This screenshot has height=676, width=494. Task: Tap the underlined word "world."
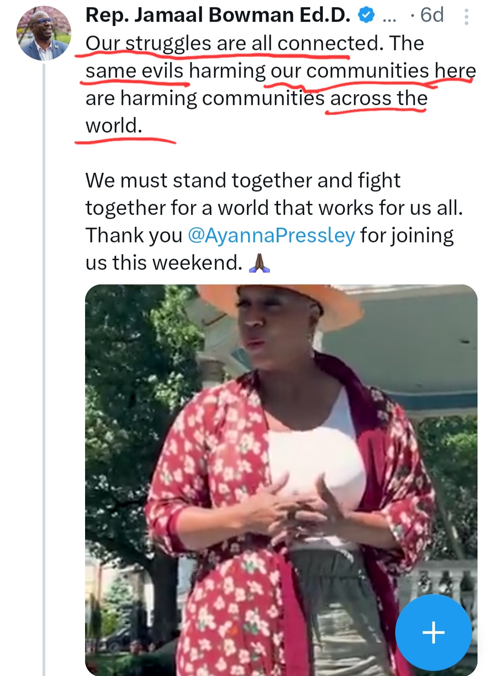(114, 126)
